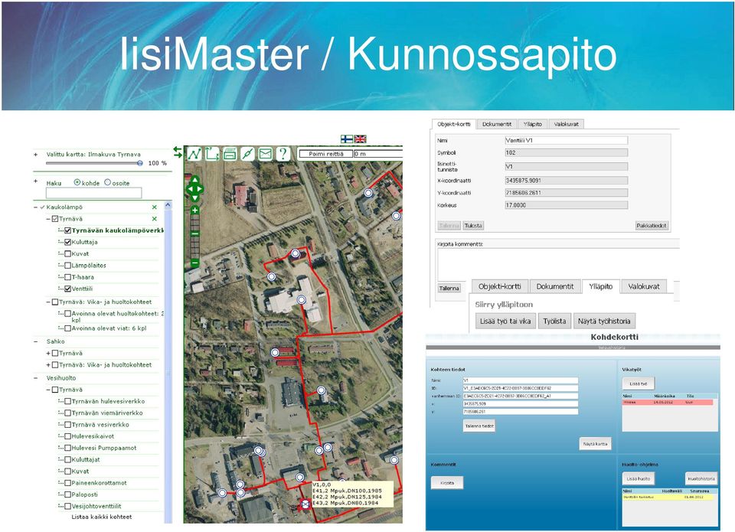Open the lower larger Valokuvat tab

644,286
